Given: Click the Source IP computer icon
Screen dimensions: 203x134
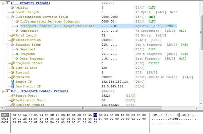Looking at the screenshot, I should click(x=12, y=81).
